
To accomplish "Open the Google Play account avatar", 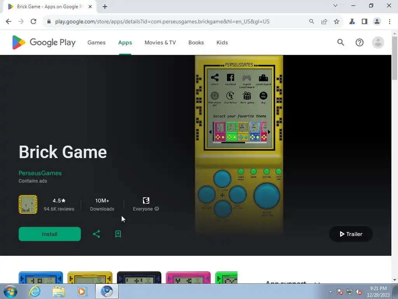I will pos(378,42).
